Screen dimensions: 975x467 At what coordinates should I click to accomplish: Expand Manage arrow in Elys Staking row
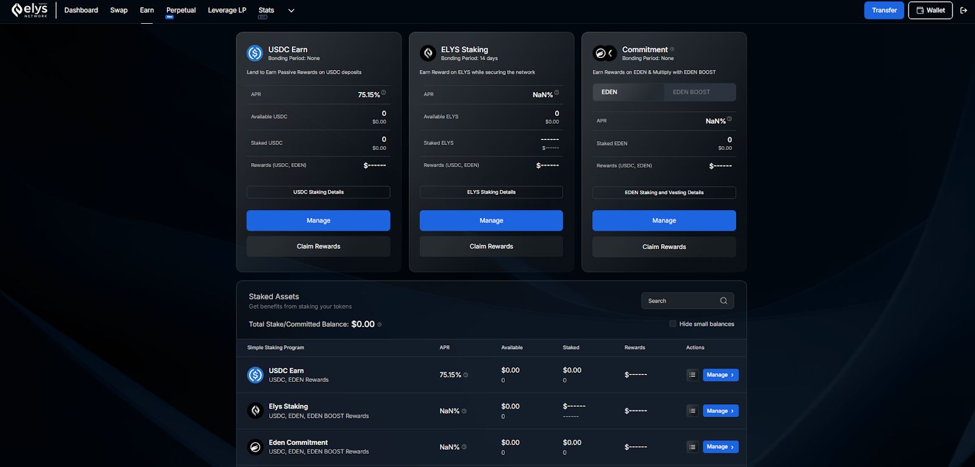click(x=732, y=411)
